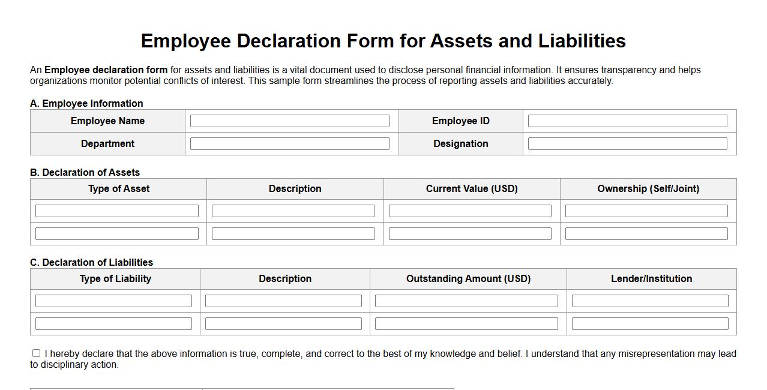This screenshot has width=767, height=390.
Task: Select the second Type of Asset input
Action: click(117, 233)
